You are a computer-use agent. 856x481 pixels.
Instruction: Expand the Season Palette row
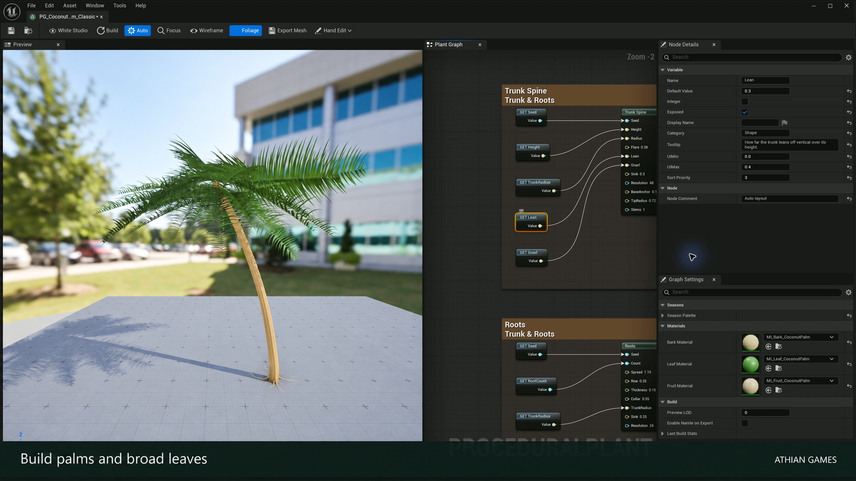(662, 316)
